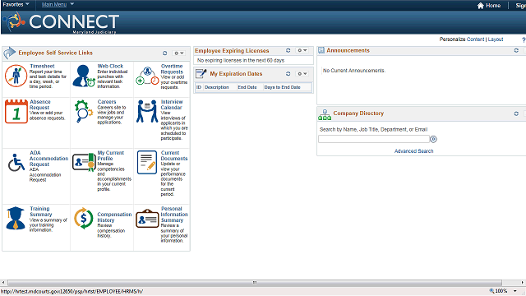Open the ADA Accommodation wheelchair icon
This screenshot has height=296, width=526.
click(x=16, y=163)
